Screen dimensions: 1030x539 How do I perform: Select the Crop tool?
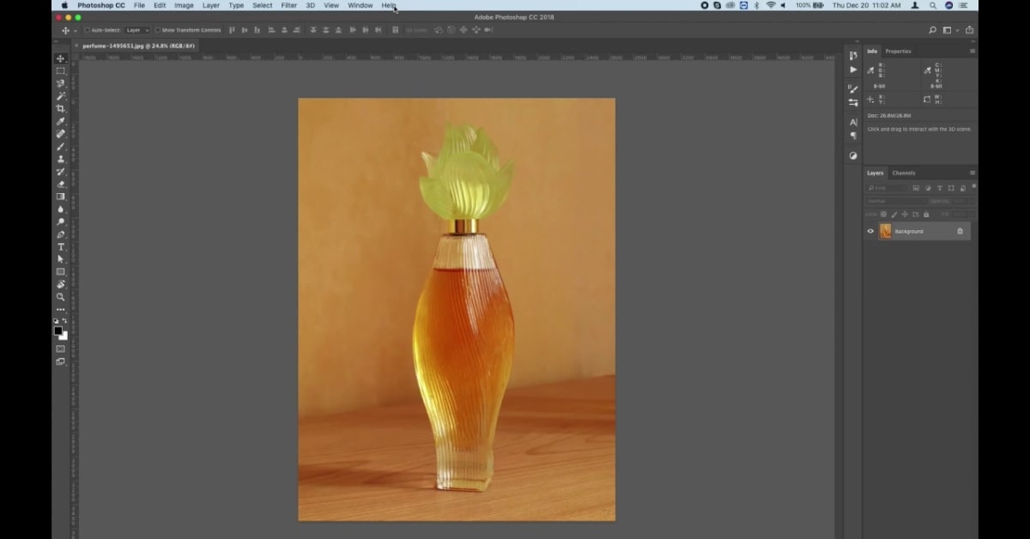pyautogui.click(x=61, y=109)
